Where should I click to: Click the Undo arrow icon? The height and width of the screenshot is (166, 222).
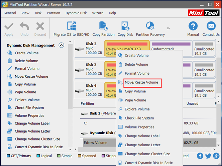(x=24, y=26)
